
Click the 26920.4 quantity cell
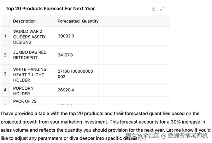tap(66, 90)
